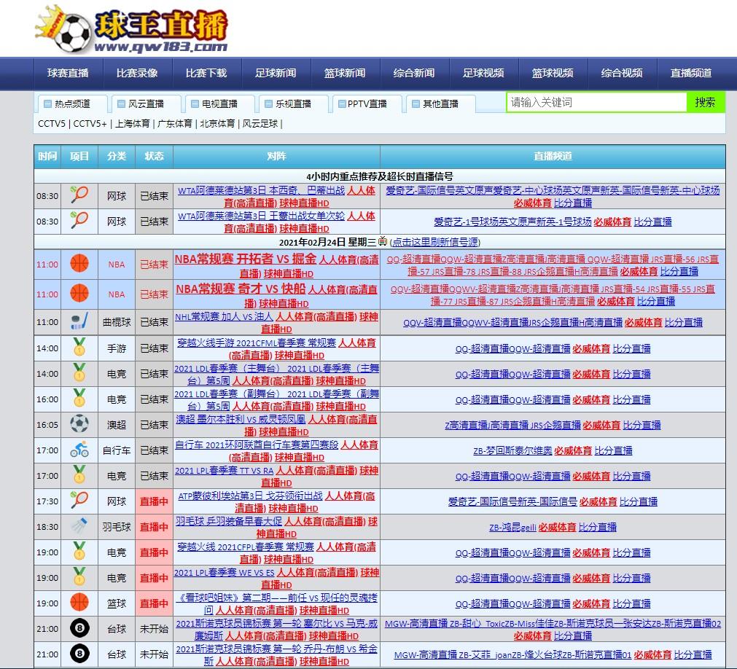Click the soccer ball icon in 澳超 row
The height and width of the screenshot is (669, 737).
tap(79, 424)
